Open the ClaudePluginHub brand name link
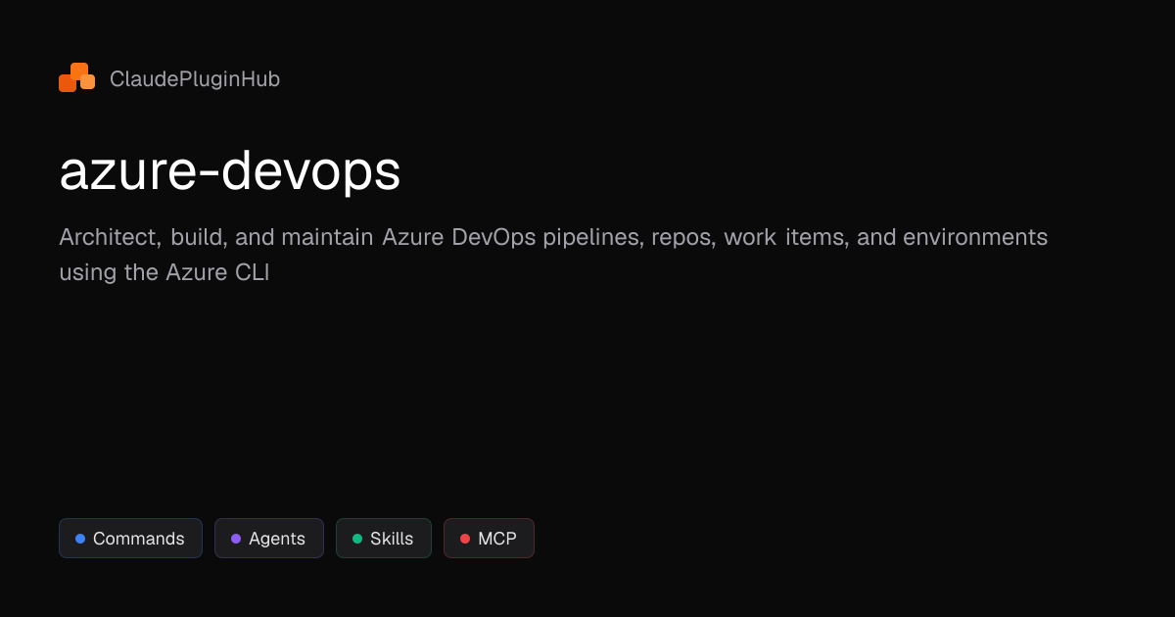Viewport: 1175px width, 617px height. 195,79
